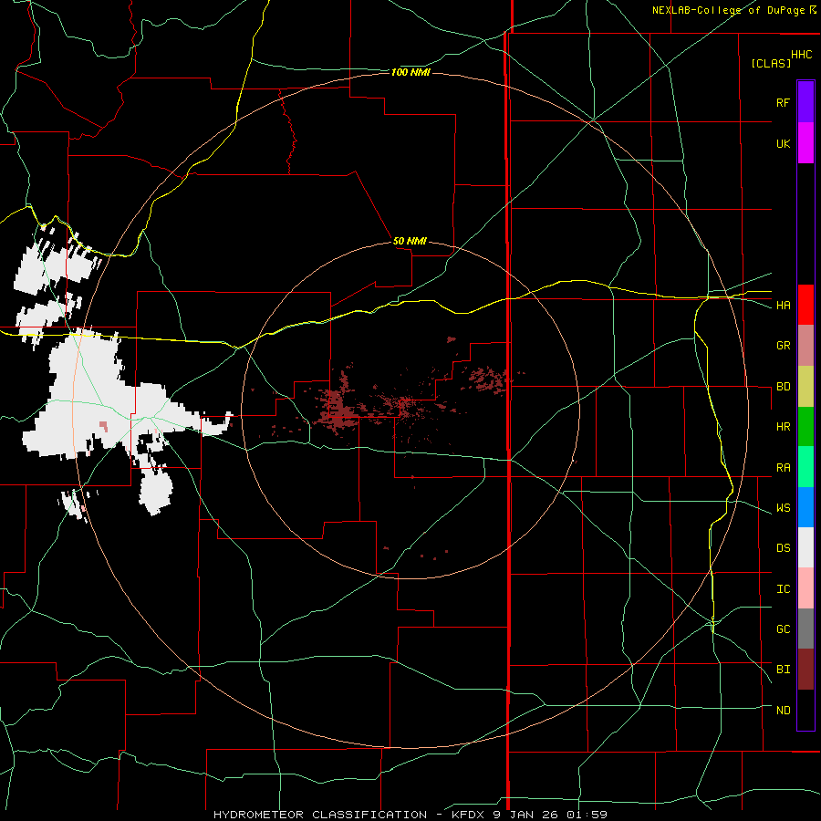
Task: Click the RF legend label
Action: point(783,102)
